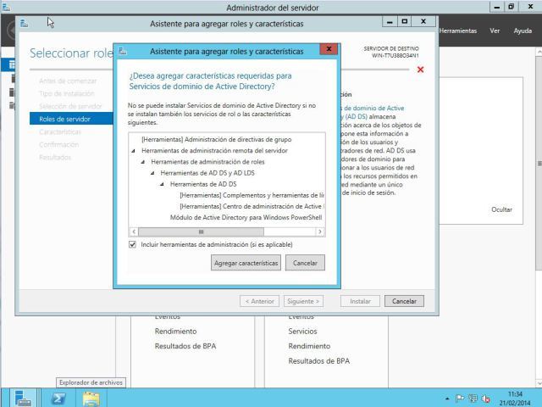
Task: Select Dashboard icon in Server Manager sidebar
Action: pyautogui.click(x=12, y=64)
